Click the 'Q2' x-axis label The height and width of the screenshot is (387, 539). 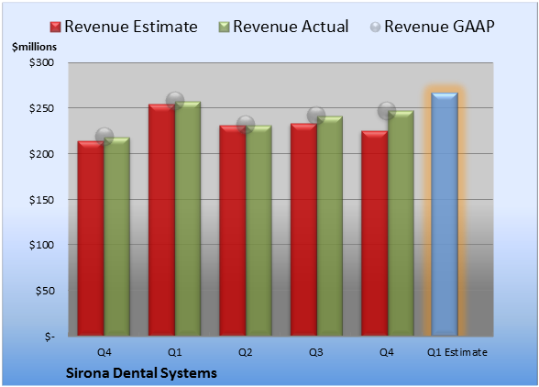[246, 352]
